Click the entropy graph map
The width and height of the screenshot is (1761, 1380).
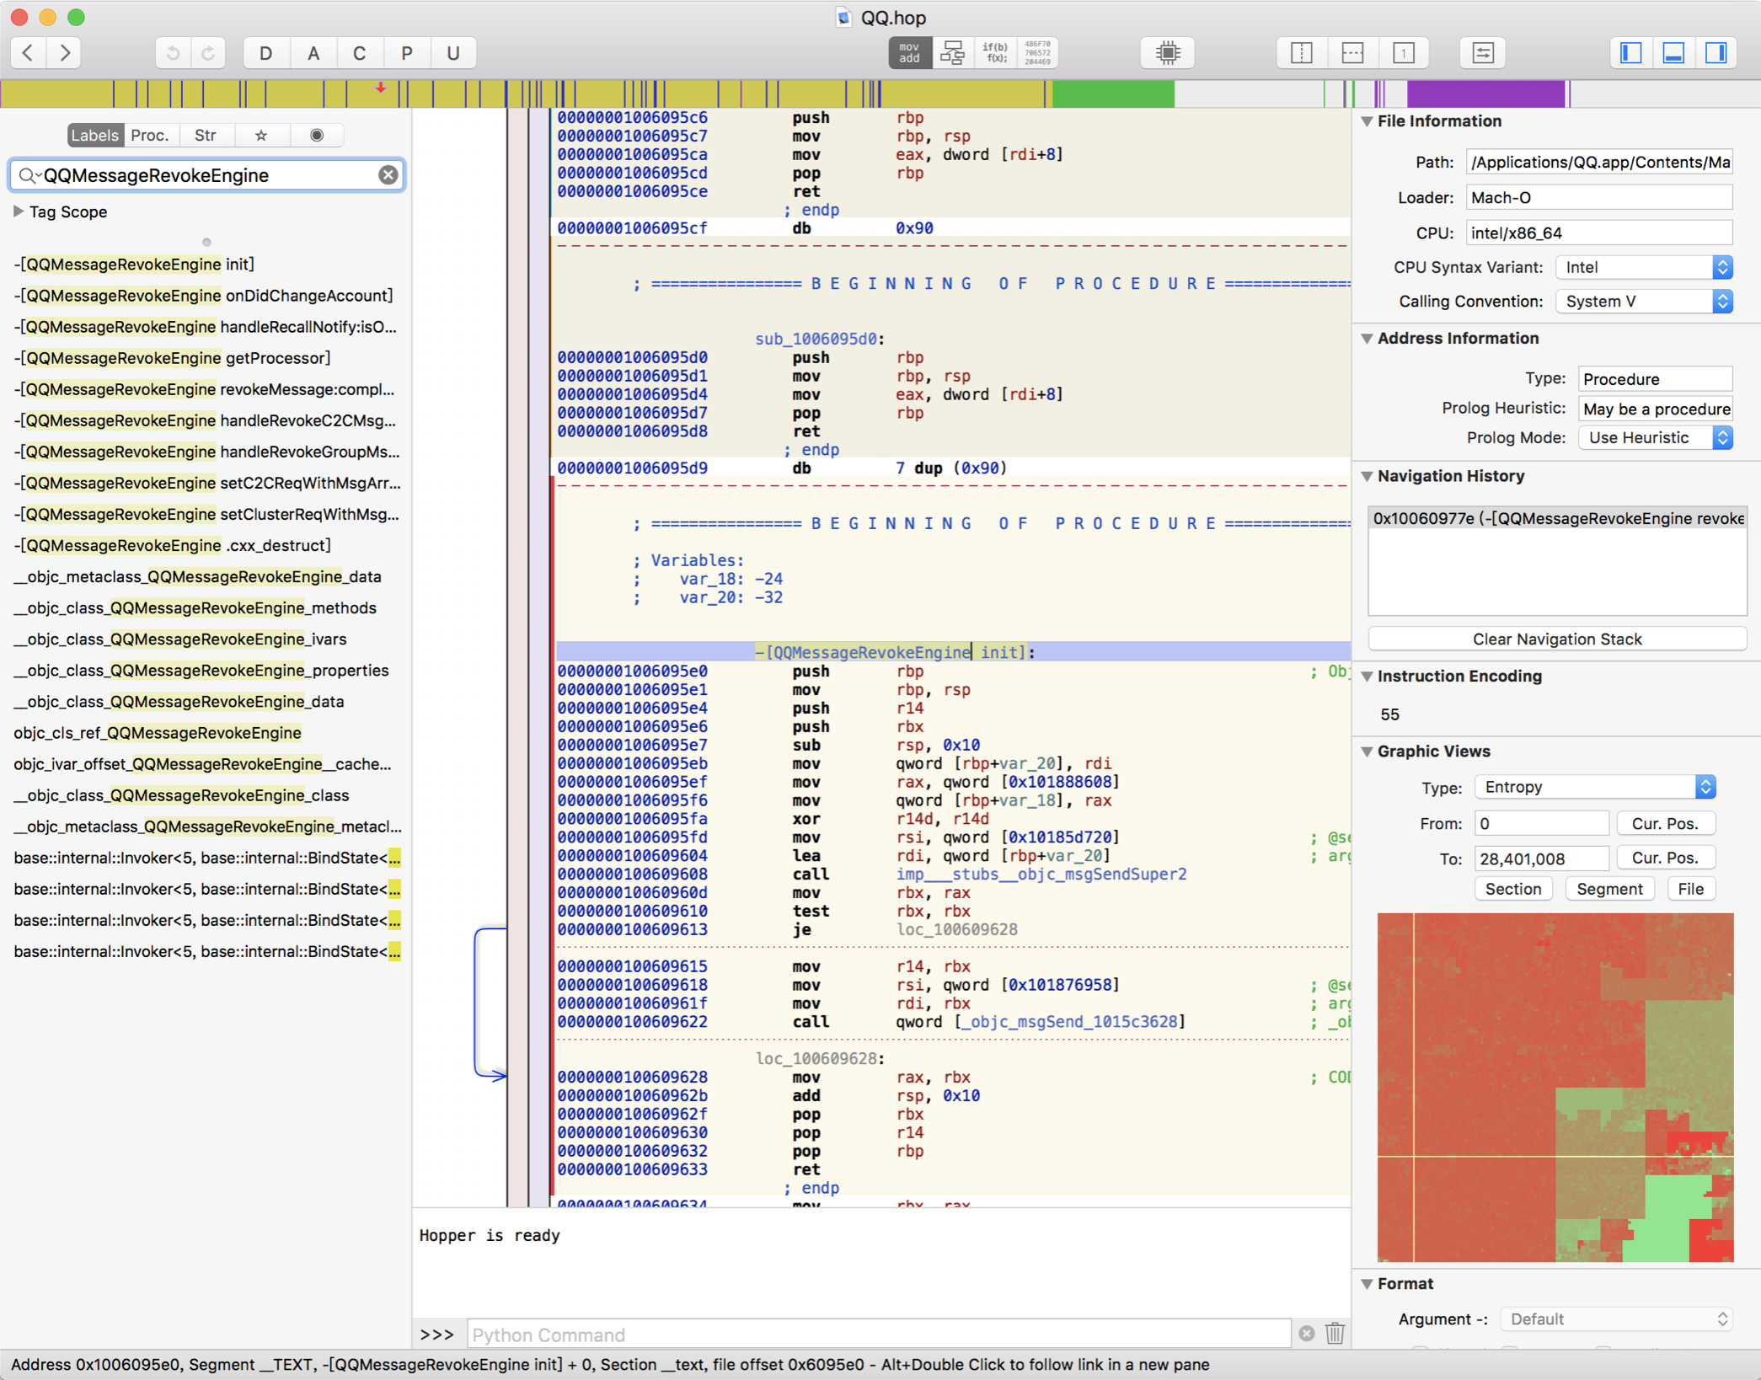pos(1555,1088)
